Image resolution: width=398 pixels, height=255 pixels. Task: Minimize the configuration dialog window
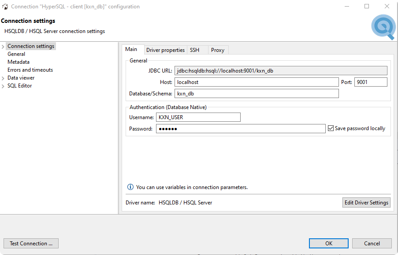347,6
